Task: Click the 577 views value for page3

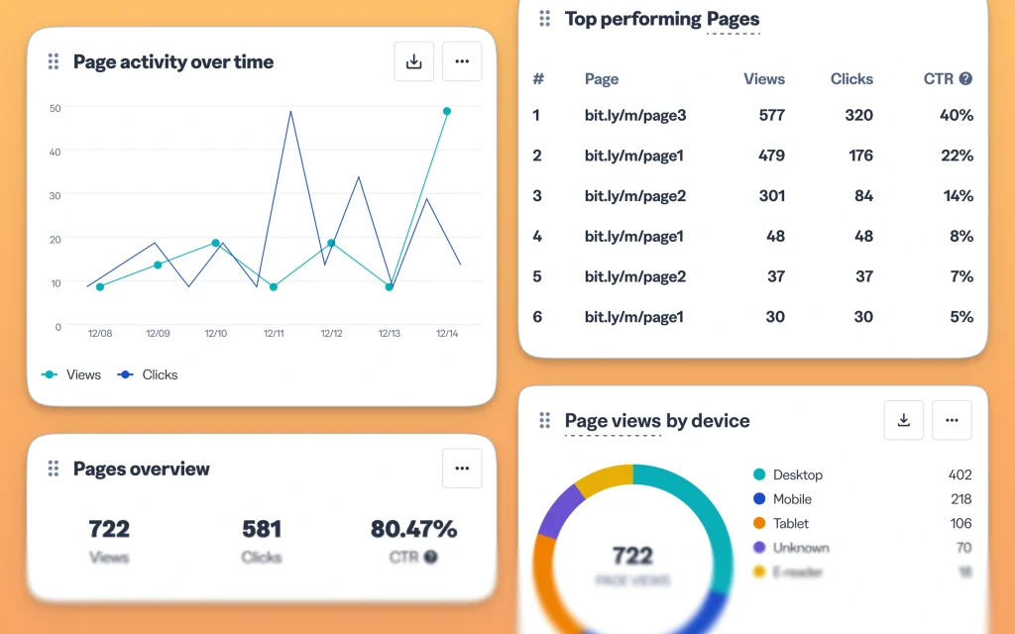Action: coord(771,115)
